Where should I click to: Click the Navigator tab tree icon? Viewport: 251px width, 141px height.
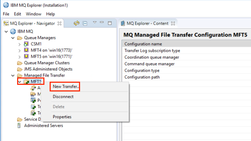pyautogui.click(x=6, y=23)
